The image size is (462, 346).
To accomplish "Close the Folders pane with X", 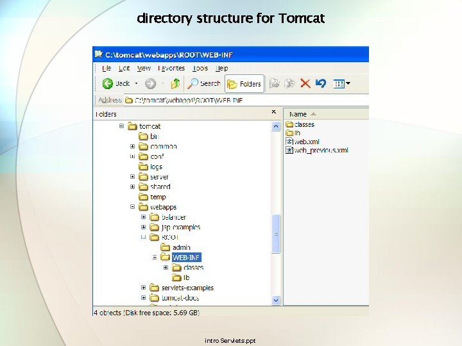I will 274,111.
